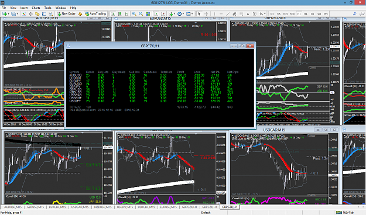
Task: Switch to the USDCAD,M15 chart tab
Action: (80, 207)
